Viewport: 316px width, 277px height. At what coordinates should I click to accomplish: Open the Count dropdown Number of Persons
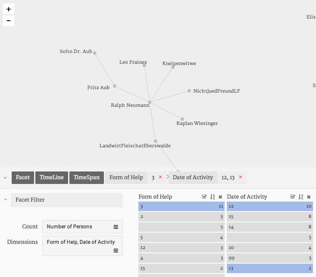pos(82,227)
